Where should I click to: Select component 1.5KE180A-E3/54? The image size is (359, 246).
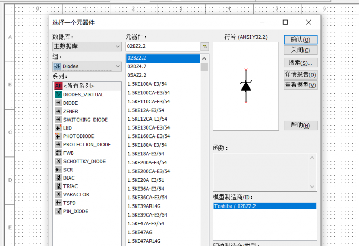click(x=147, y=145)
